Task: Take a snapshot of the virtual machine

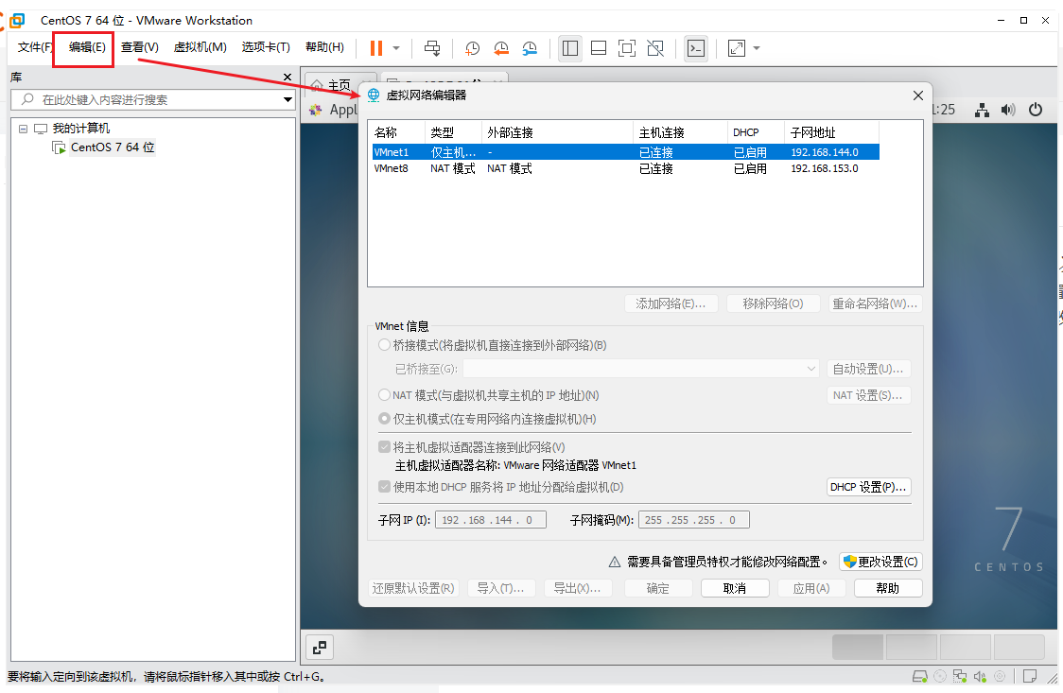Action: click(473, 48)
